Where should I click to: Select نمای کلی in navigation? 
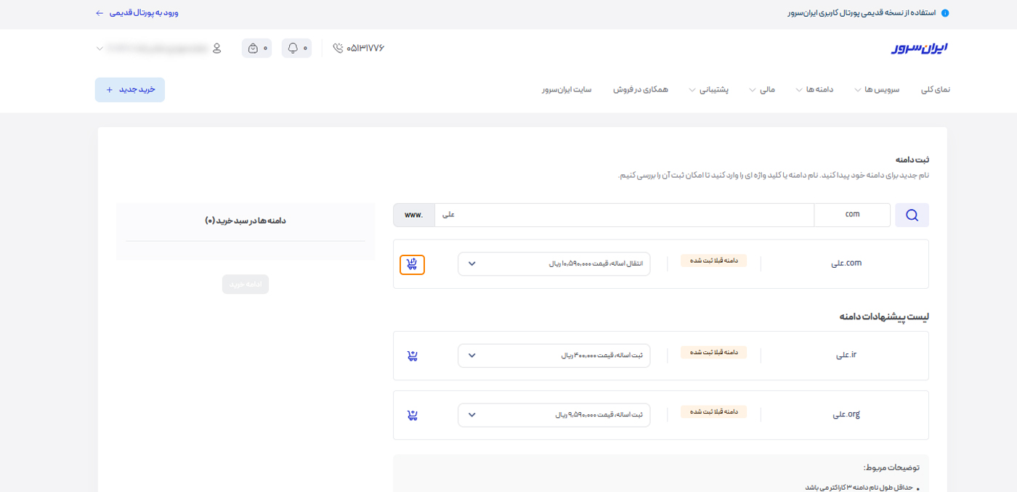(x=935, y=89)
